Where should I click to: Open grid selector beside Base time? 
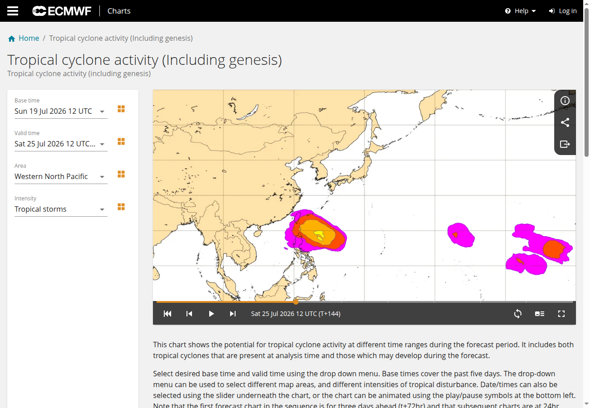pyautogui.click(x=121, y=109)
